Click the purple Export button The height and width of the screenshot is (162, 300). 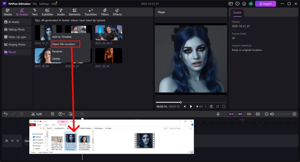pyautogui.click(x=265, y=4)
